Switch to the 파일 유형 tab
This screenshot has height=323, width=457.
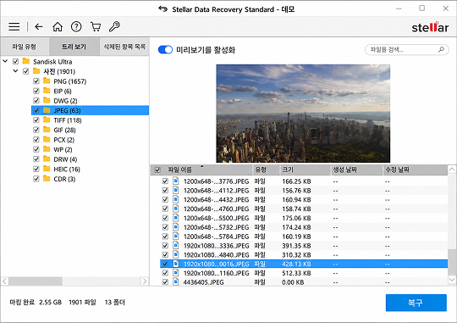point(25,47)
